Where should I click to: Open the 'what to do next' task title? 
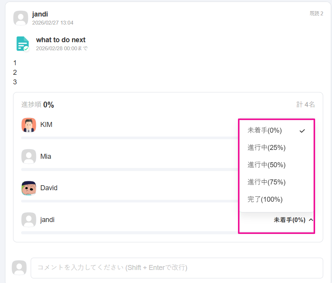click(x=61, y=40)
